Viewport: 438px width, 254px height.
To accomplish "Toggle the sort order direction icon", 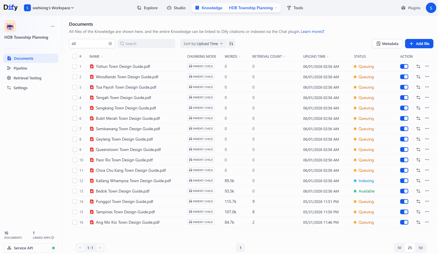I will click(231, 44).
